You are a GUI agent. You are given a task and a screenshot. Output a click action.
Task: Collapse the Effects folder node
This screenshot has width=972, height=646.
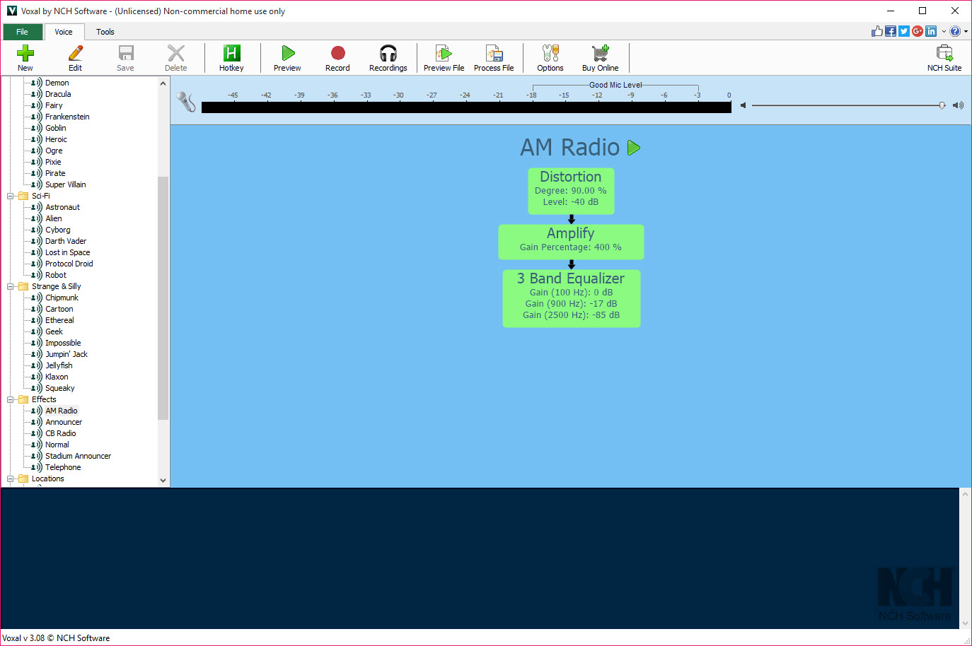click(11, 399)
